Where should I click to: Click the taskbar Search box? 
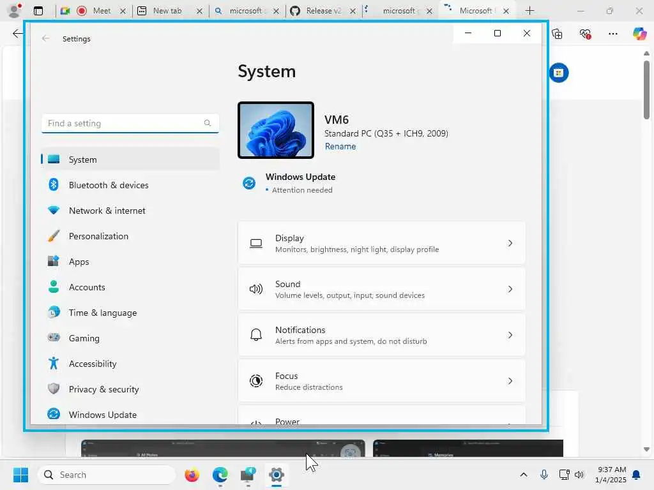coord(107,475)
